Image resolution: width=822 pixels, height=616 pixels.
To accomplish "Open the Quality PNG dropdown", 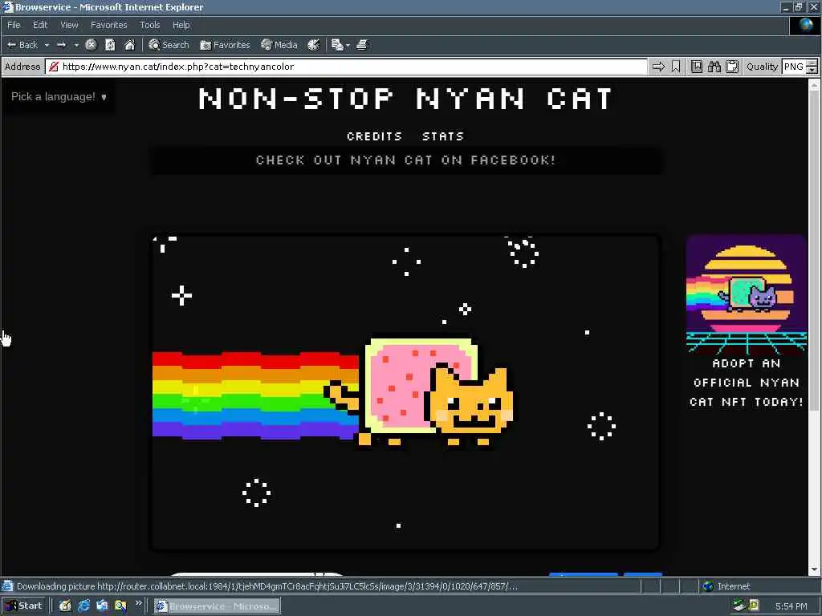I will [x=800, y=67].
